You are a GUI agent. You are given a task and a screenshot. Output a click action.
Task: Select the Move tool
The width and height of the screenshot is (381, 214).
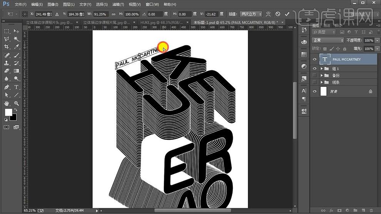coord(16,31)
